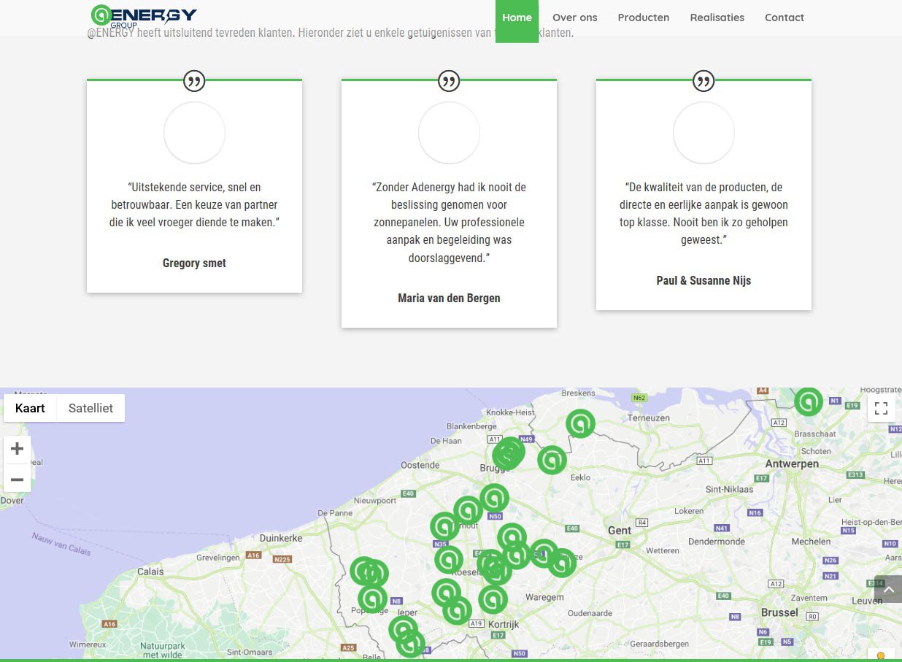Click the @ENERGY Group logo

(144, 16)
